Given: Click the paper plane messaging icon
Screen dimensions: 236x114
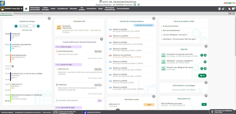Looking at the screenshot, I should pyautogui.click(x=223, y=9).
